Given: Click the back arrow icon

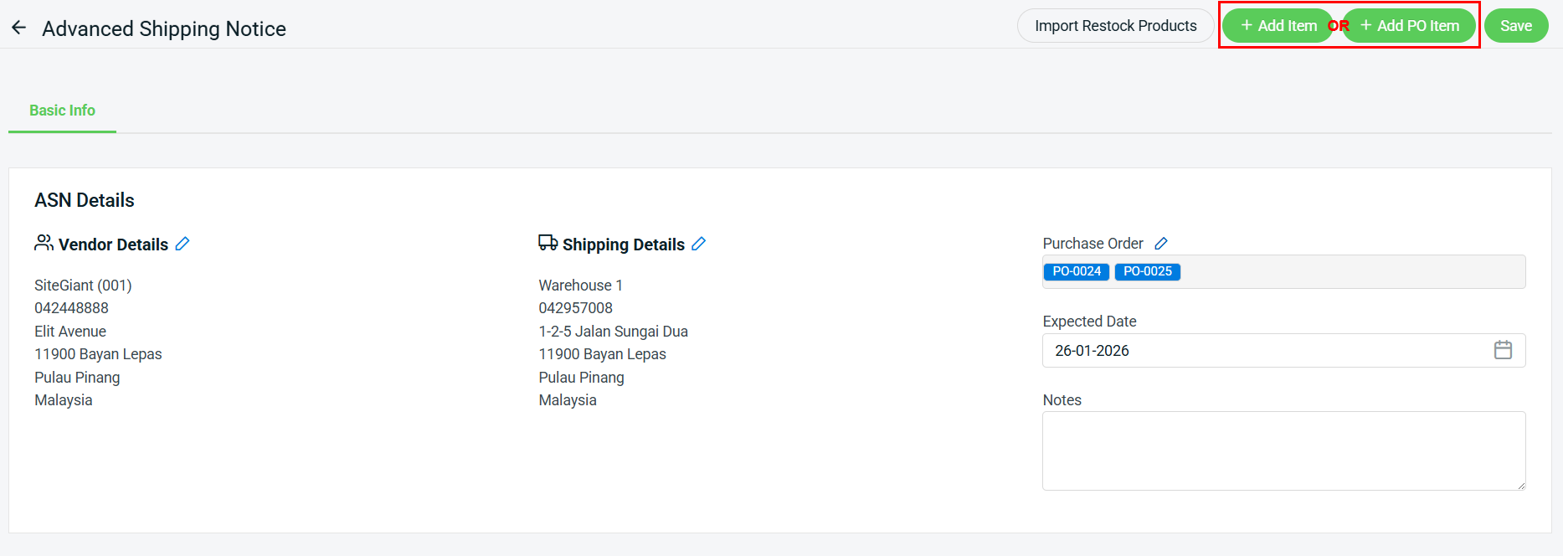Looking at the screenshot, I should click(x=18, y=28).
